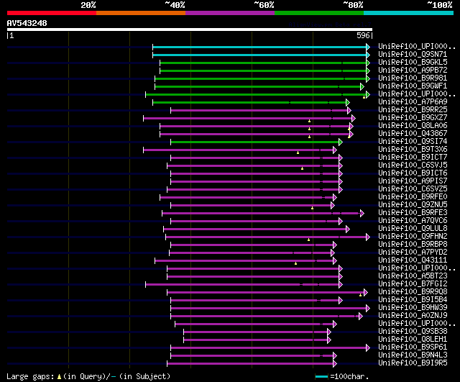The width and height of the screenshot is (460, 382).
Task: Click the UniRef100_A7PYD2 label
Action: pos(413,253)
